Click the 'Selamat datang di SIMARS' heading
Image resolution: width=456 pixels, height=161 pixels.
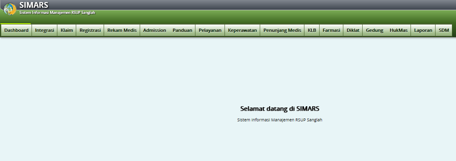[280, 109]
